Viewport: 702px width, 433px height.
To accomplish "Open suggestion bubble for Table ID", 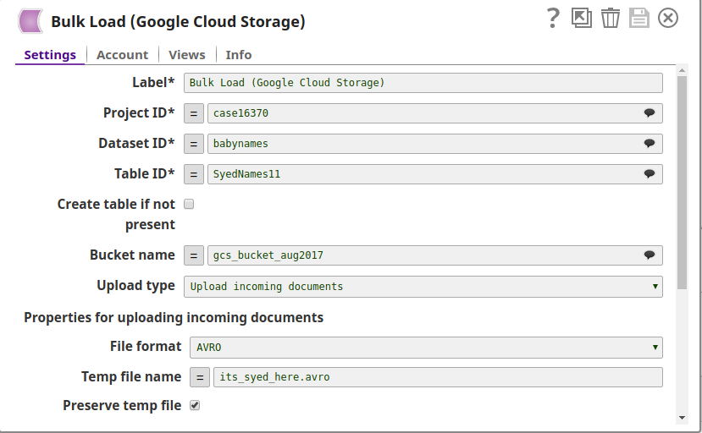I will (649, 173).
